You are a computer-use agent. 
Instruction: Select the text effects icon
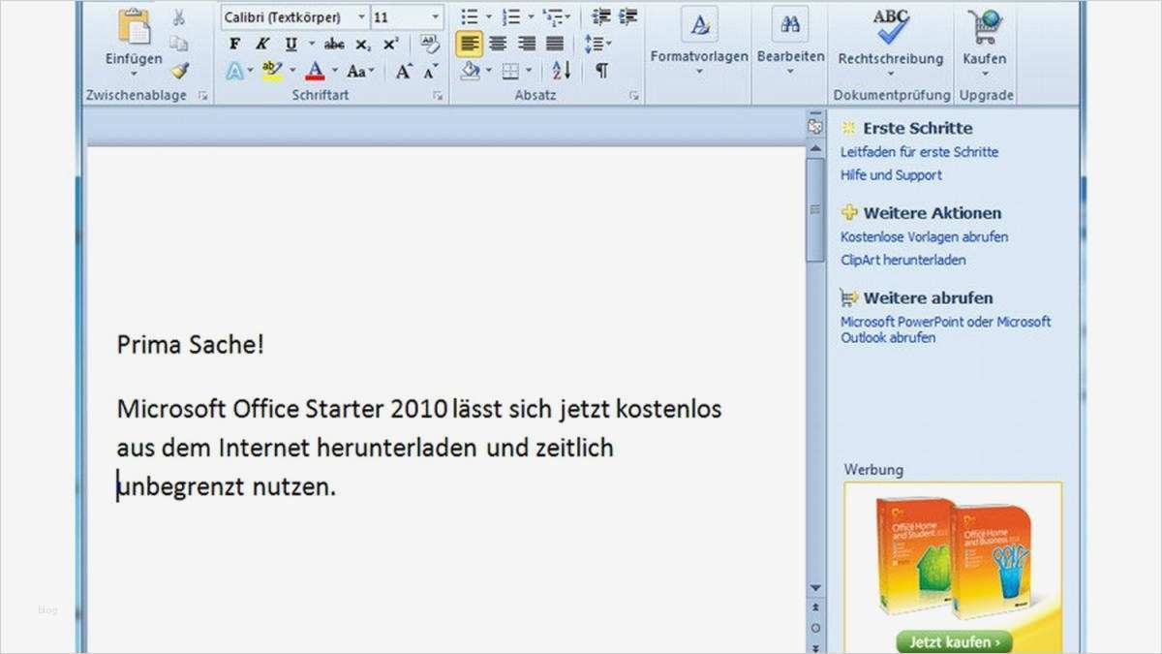tap(235, 69)
